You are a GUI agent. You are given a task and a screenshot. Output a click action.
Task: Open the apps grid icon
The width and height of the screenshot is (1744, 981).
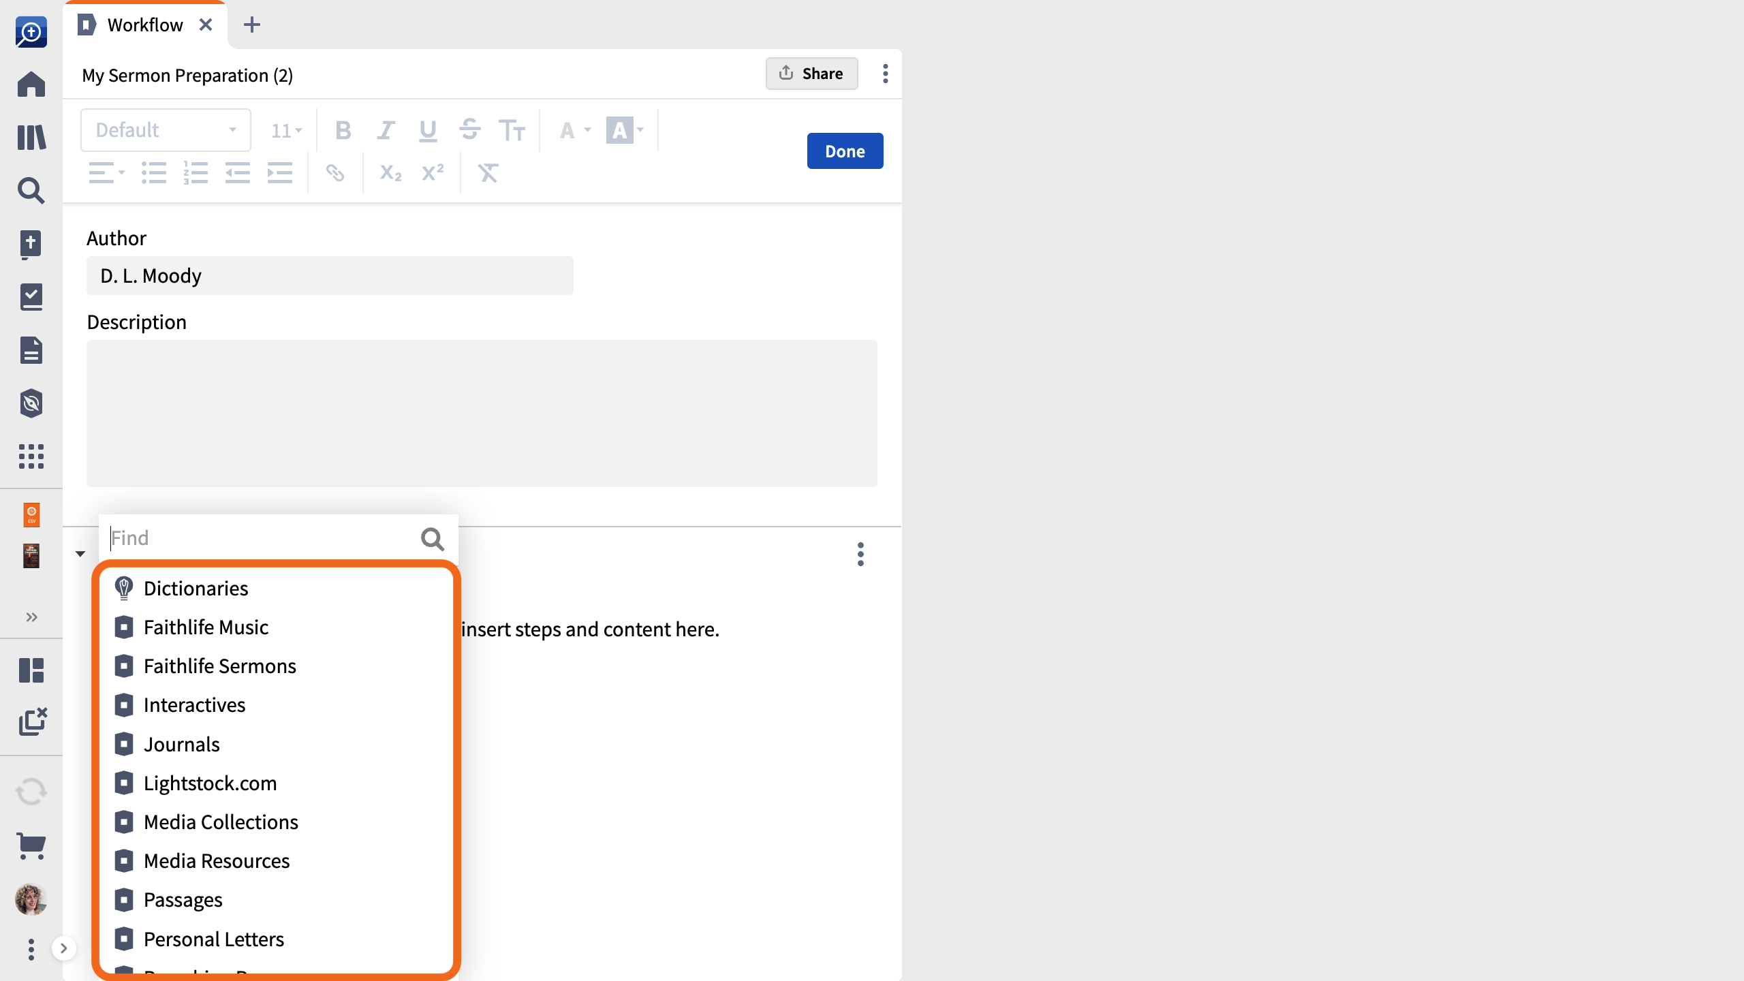coord(31,456)
